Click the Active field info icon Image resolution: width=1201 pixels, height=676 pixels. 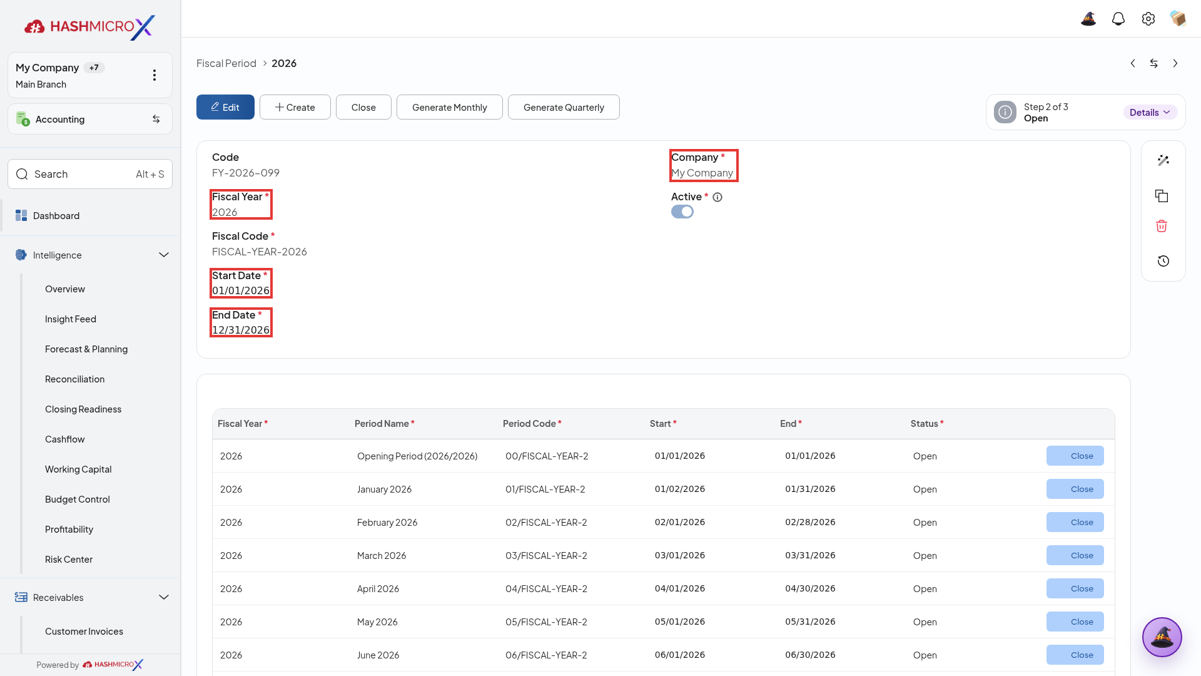717,197
